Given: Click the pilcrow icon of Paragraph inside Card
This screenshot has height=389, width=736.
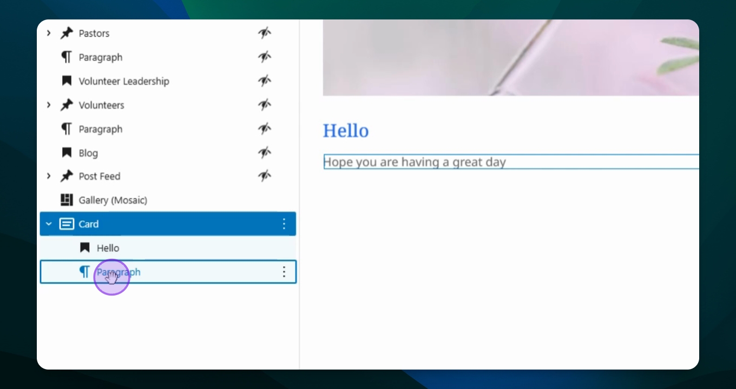Looking at the screenshot, I should coord(84,272).
